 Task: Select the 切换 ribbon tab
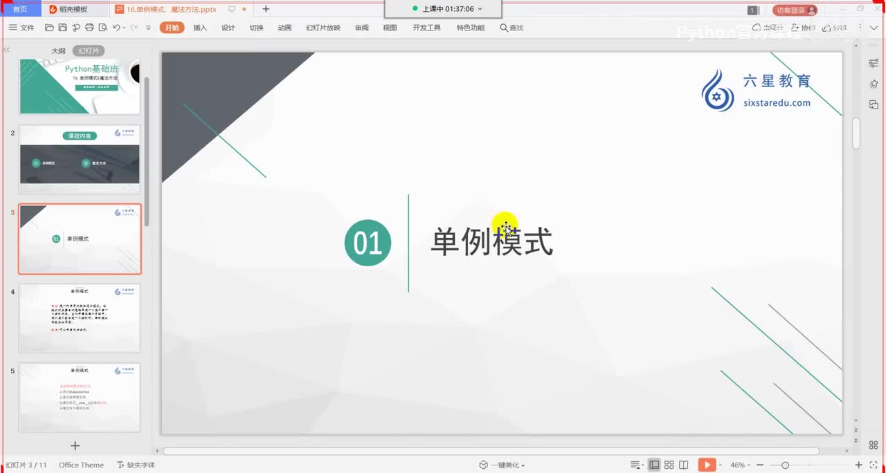click(x=256, y=28)
